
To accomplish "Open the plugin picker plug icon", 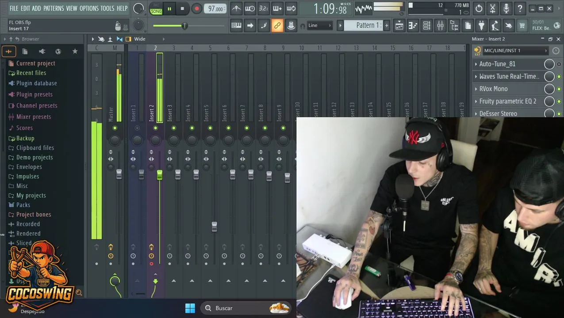I will click(x=481, y=26).
